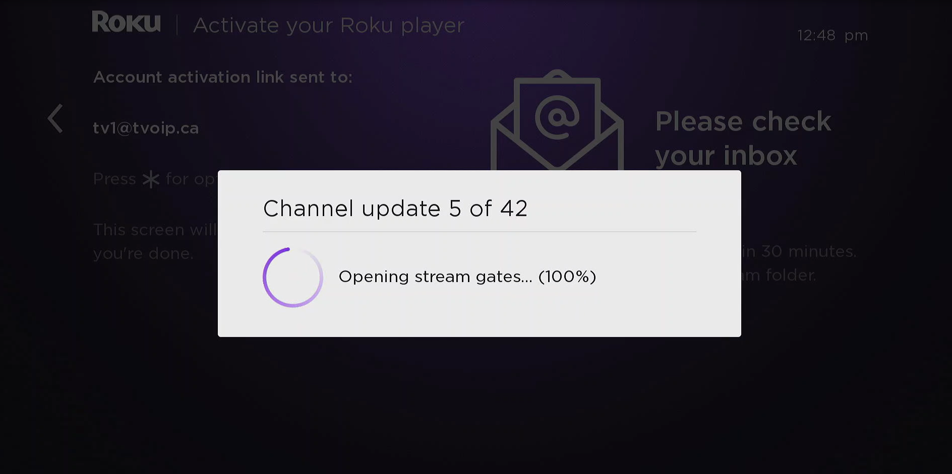Viewport: 952px width, 474px height.
Task: Click the Roku logo
Action: click(126, 23)
